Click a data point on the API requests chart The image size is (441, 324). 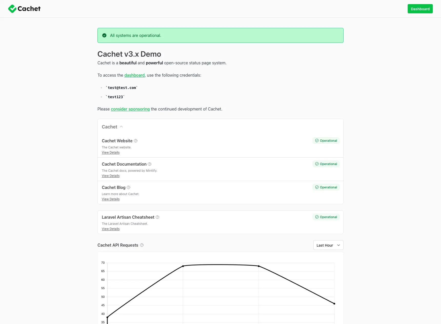(183, 266)
